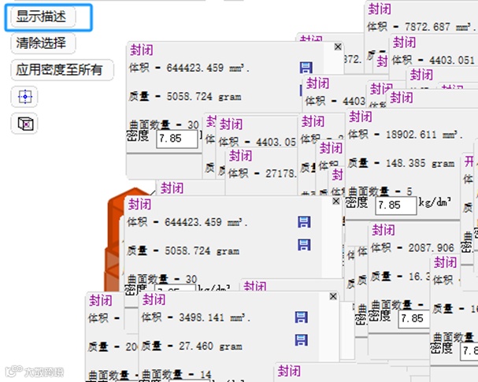Select the crosshair pick-point icon button
Viewport: 478px width, 382px height.
[x=24, y=97]
